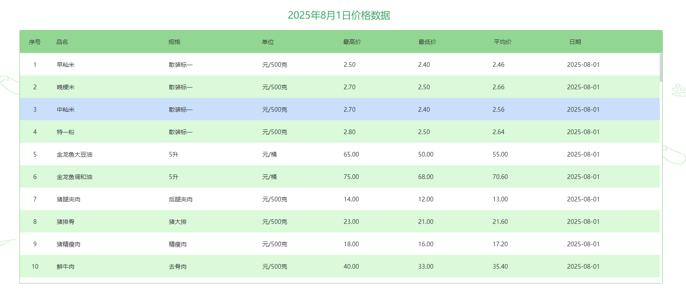Click 元/桶 unit in 金龙鱼大豆油 row
Screen dimensions: 686x289
270,154
